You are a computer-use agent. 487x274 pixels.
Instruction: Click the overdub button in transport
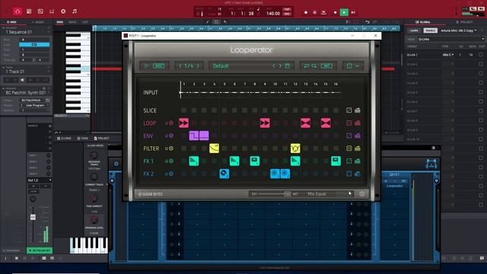[314, 12]
